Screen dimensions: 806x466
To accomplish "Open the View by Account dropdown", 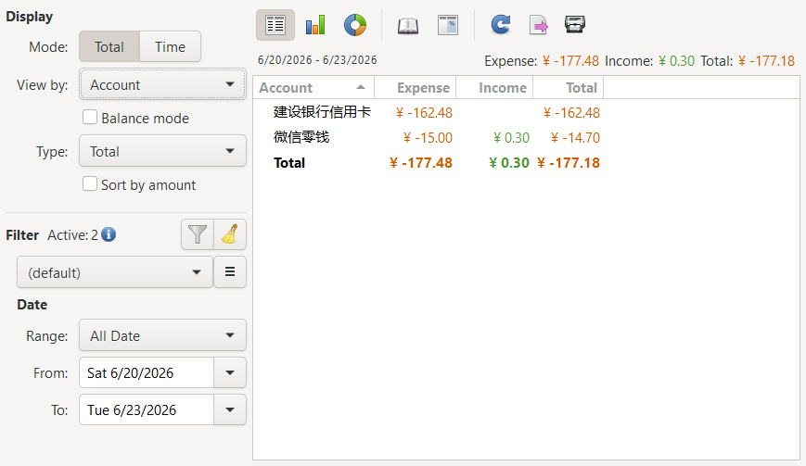I will [162, 84].
